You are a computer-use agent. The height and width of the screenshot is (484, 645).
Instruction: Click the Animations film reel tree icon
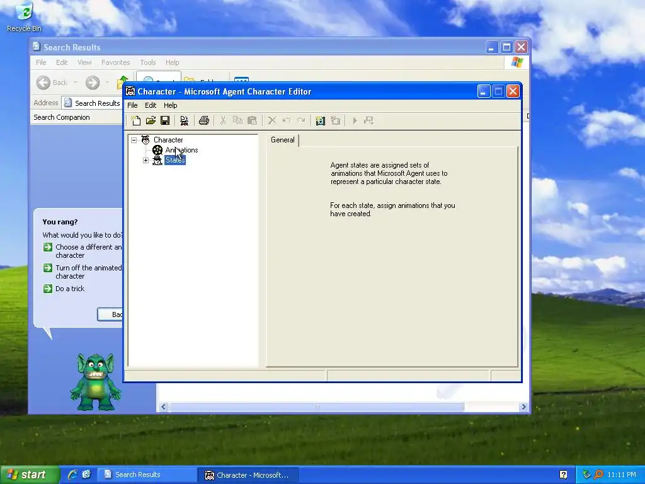[x=157, y=150]
